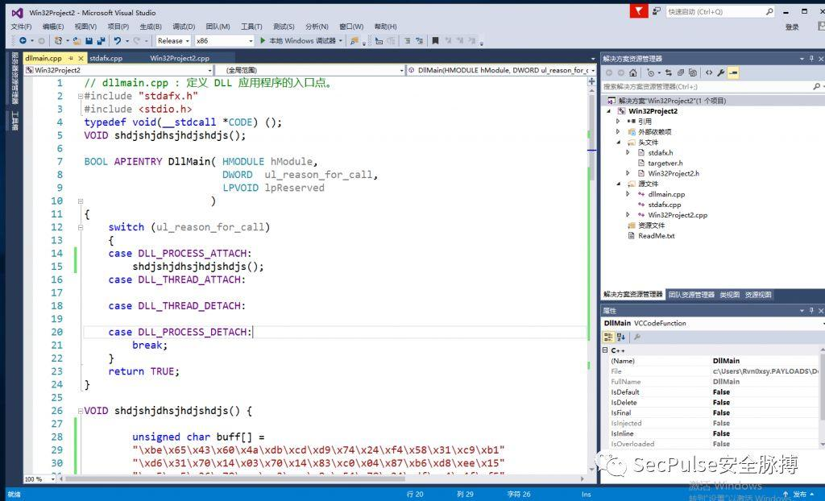Toggle Show All Files in Solution Explorer
825x501 pixels.
coord(693,72)
